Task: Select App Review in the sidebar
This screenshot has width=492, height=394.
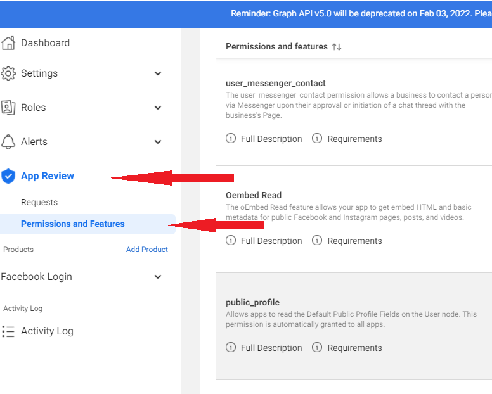Action: tap(48, 176)
